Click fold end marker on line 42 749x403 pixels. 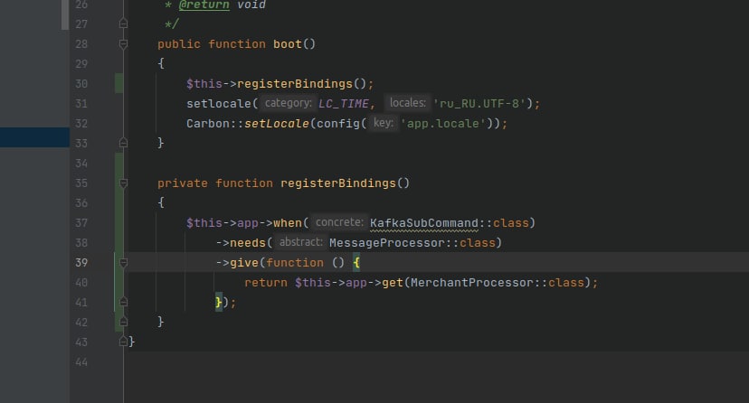(x=123, y=322)
